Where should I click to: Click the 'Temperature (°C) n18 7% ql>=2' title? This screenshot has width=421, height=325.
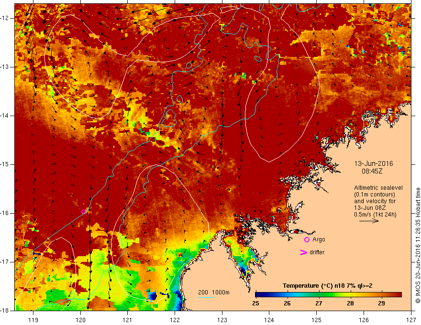(328, 286)
